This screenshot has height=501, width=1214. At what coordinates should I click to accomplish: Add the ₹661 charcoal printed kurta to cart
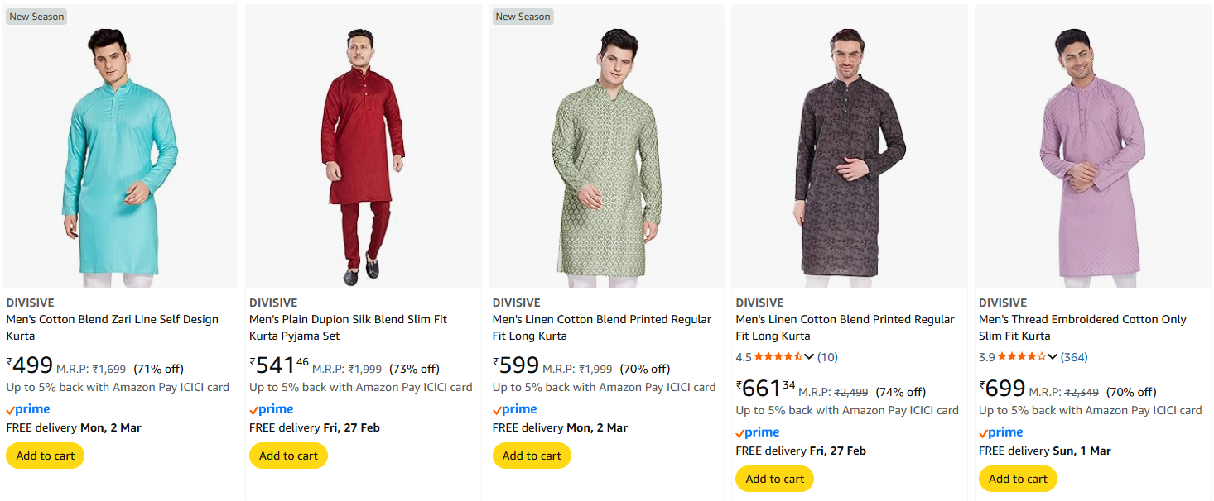click(x=774, y=479)
